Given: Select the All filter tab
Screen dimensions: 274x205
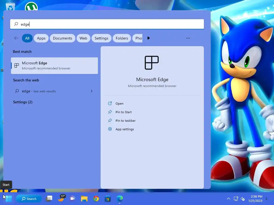Looking at the screenshot, I should coord(27,38).
